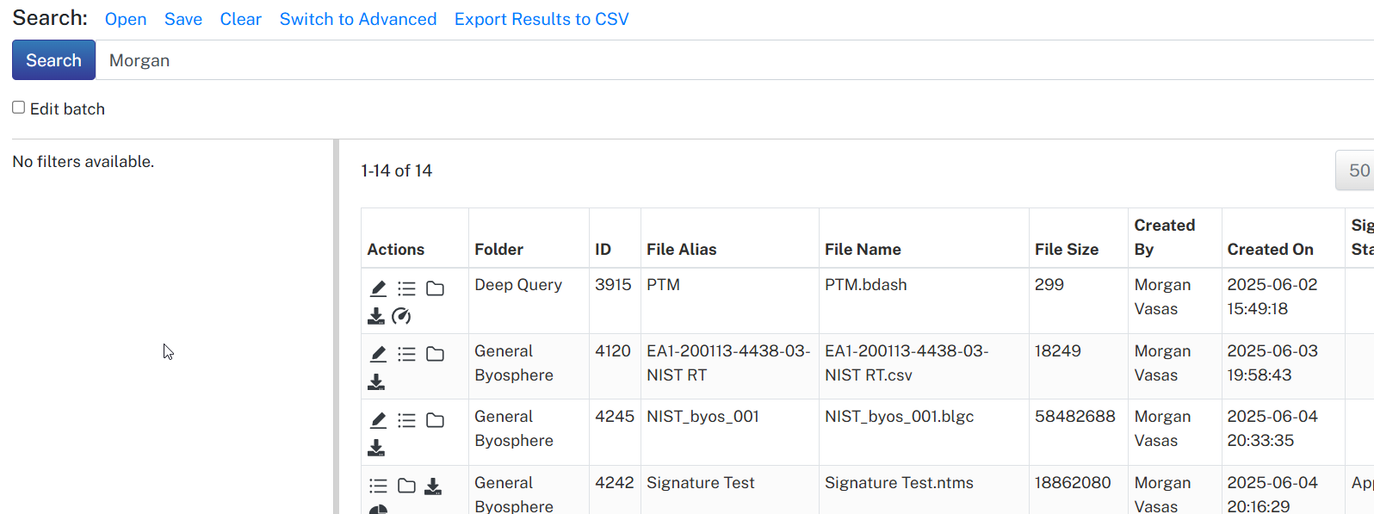Click the Open saved search link
This screenshot has height=514, width=1374.
click(126, 19)
